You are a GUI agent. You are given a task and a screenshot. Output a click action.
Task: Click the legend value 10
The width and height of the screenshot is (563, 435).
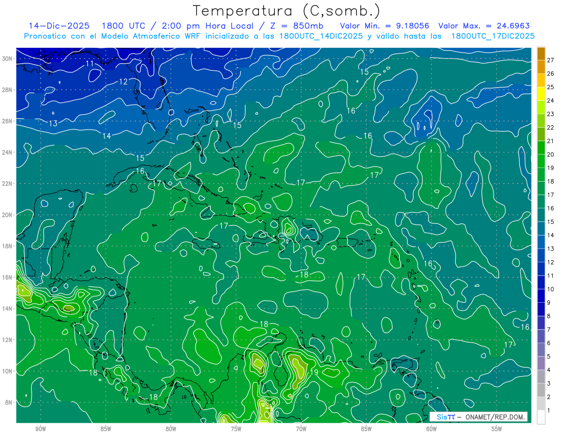click(x=551, y=289)
